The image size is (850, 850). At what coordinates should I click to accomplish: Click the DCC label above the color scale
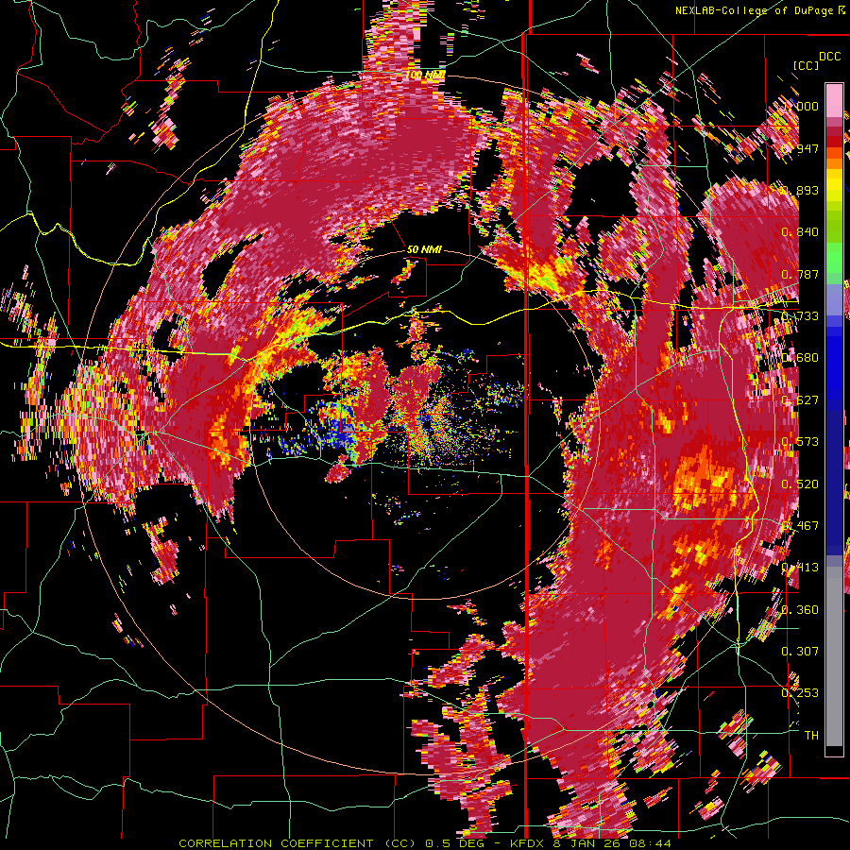[x=829, y=57]
